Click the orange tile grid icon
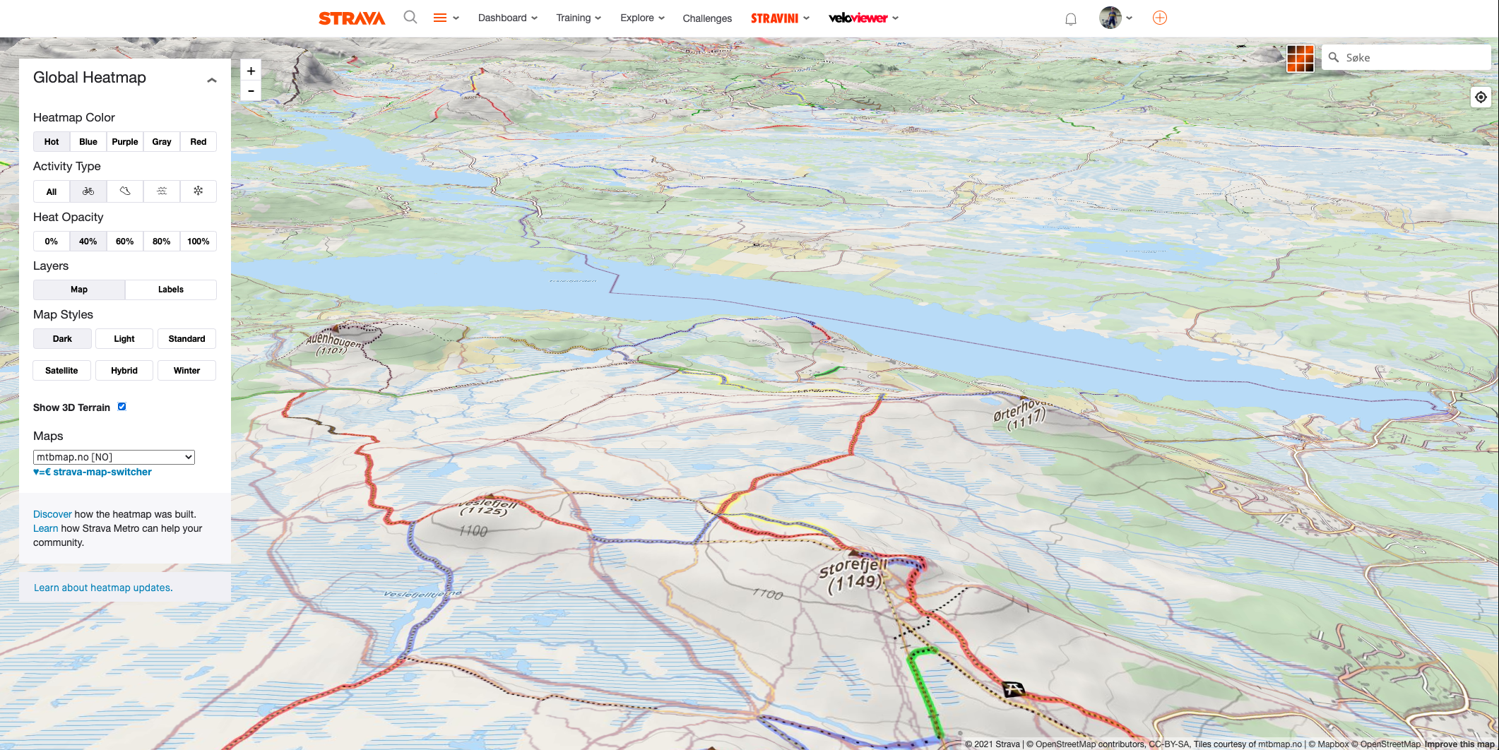Image resolution: width=1499 pixels, height=750 pixels. click(x=1300, y=58)
